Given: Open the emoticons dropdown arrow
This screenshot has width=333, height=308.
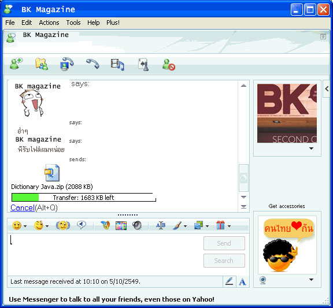Looking at the screenshot, I should [25, 227].
